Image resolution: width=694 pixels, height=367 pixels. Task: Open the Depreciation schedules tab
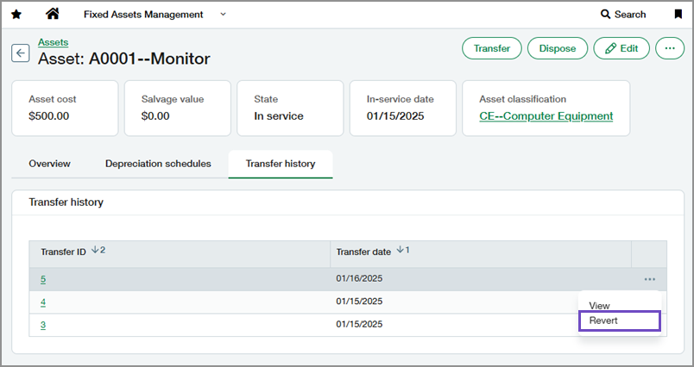[158, 164]
